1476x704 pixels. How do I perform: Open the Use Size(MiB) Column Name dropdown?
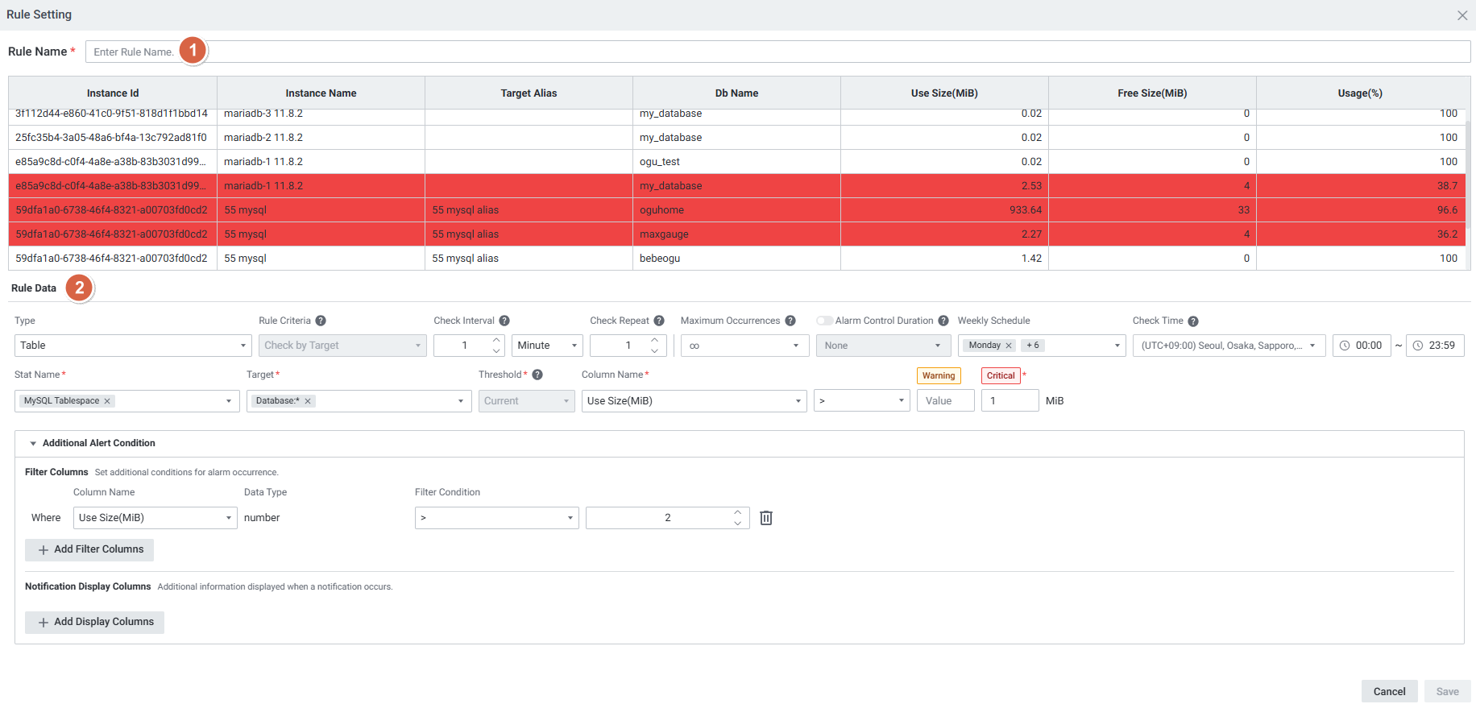(x=694, y=401)
